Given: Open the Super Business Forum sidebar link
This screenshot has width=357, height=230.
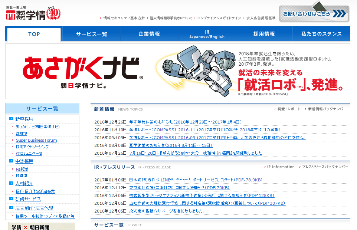Looking at the screenshot, I should click(x=36, y=140).
